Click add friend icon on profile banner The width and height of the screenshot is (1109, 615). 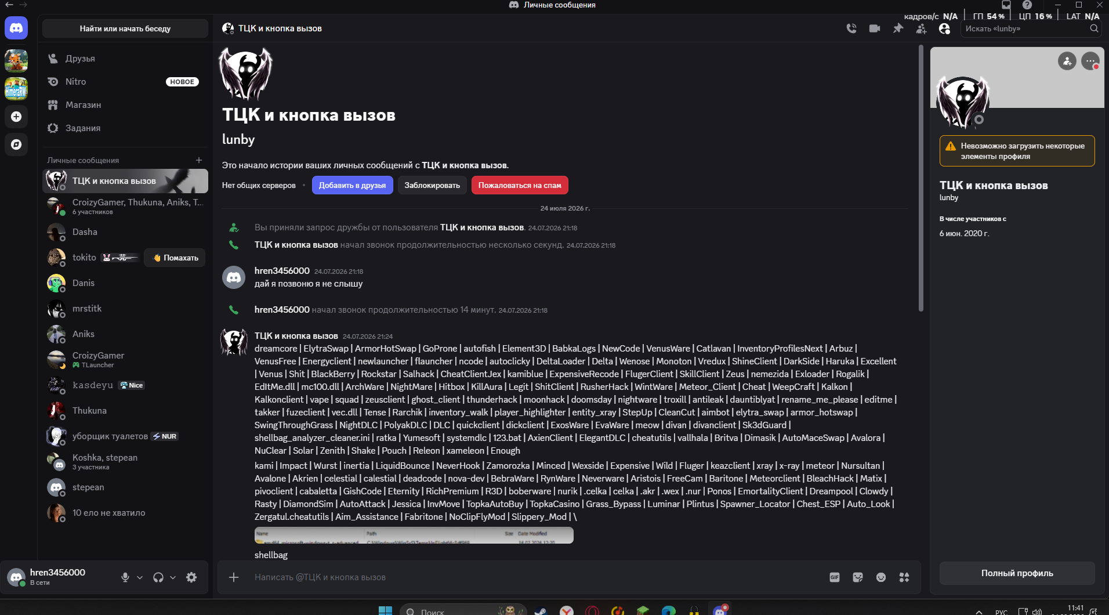click(x=1067, y=61)
